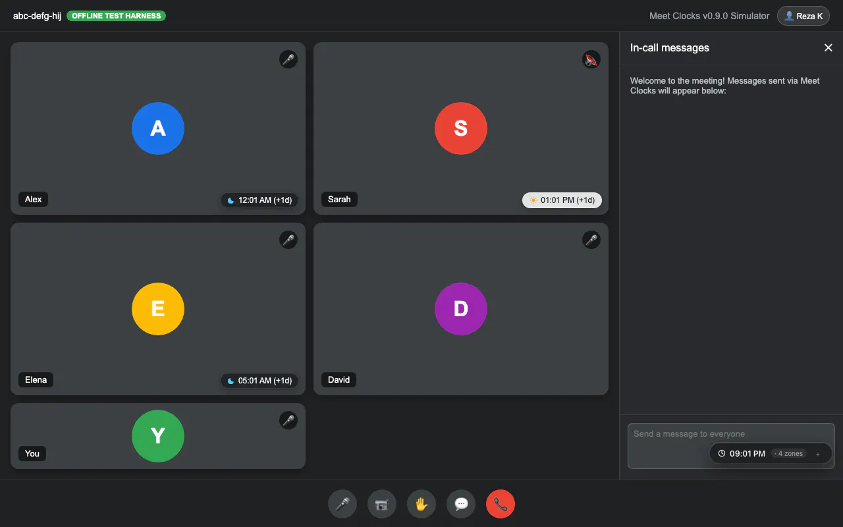Image resolution: width=843 pixels, height=527 pixels.
Task: Click Elena's microphone status icon
Action: (x=288, y=240)
